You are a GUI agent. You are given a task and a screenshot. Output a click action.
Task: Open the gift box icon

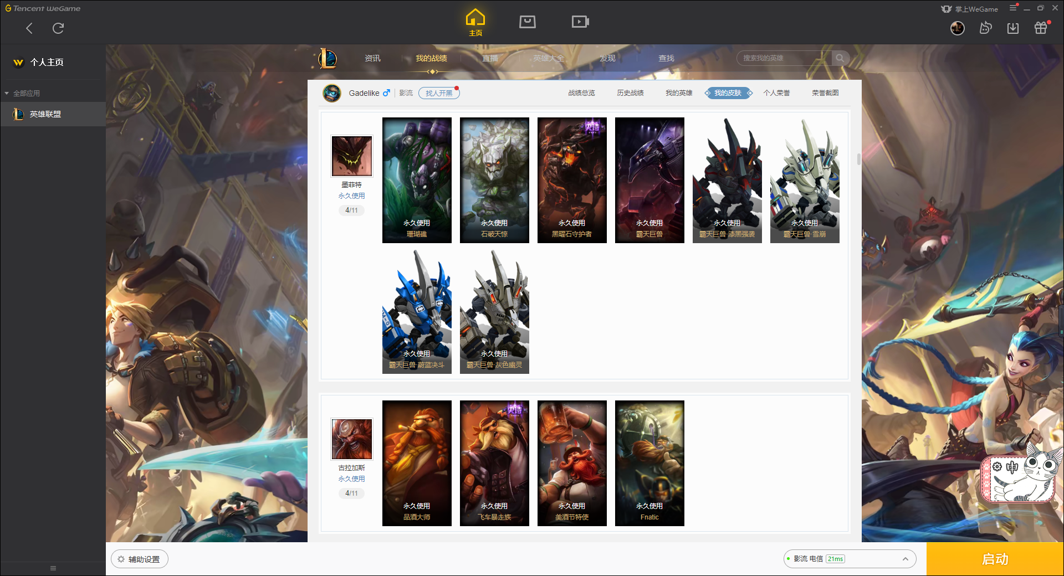[1041, 28]
